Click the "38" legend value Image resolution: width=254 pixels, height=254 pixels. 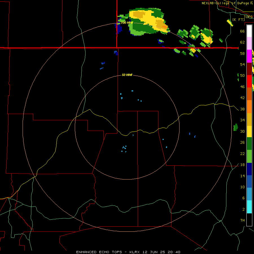pos(242,109)
